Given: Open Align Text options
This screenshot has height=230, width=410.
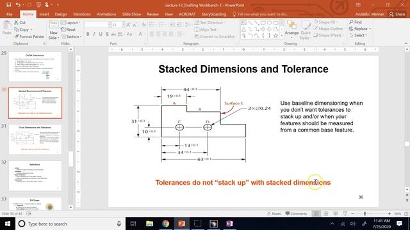Looking at the screenshot, I should click(x=207, y=29).
